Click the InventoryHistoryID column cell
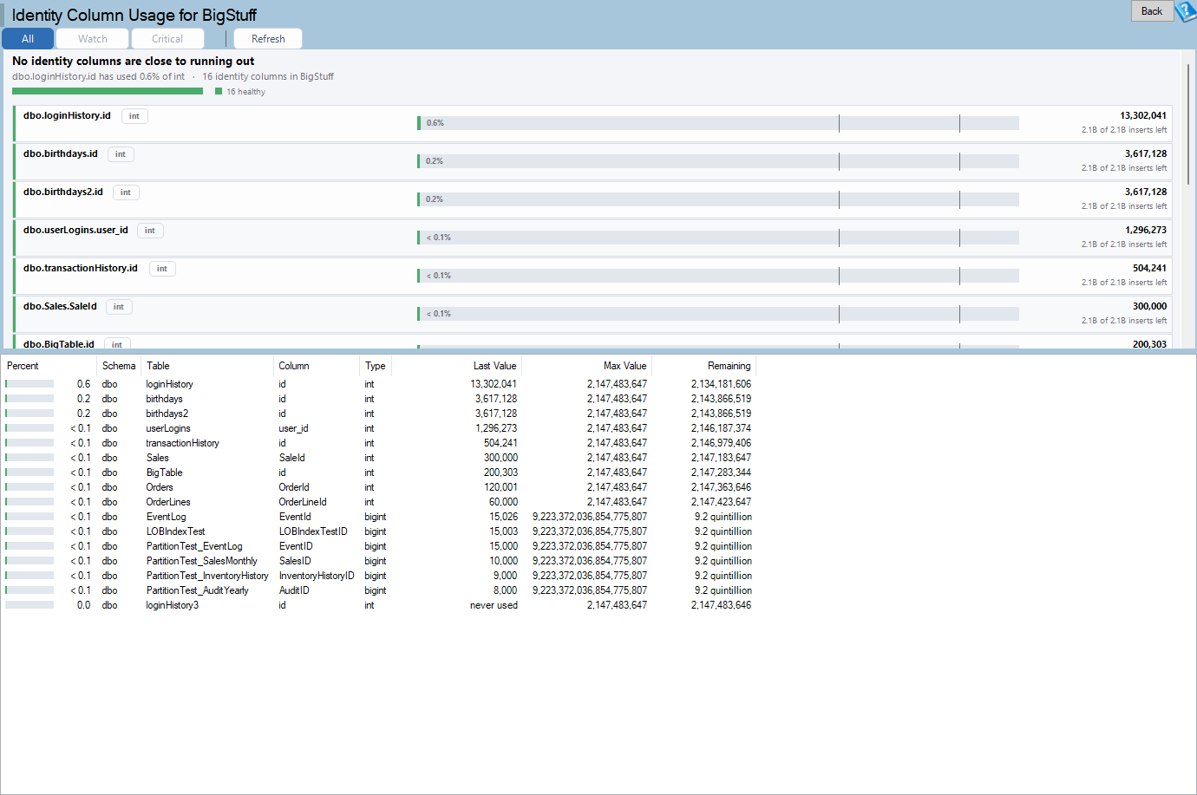This screenshot has height=795, width=1197. pos(317,576)
